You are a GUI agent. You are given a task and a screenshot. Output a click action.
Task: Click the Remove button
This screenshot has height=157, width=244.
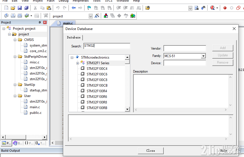(x=223, y=63)
